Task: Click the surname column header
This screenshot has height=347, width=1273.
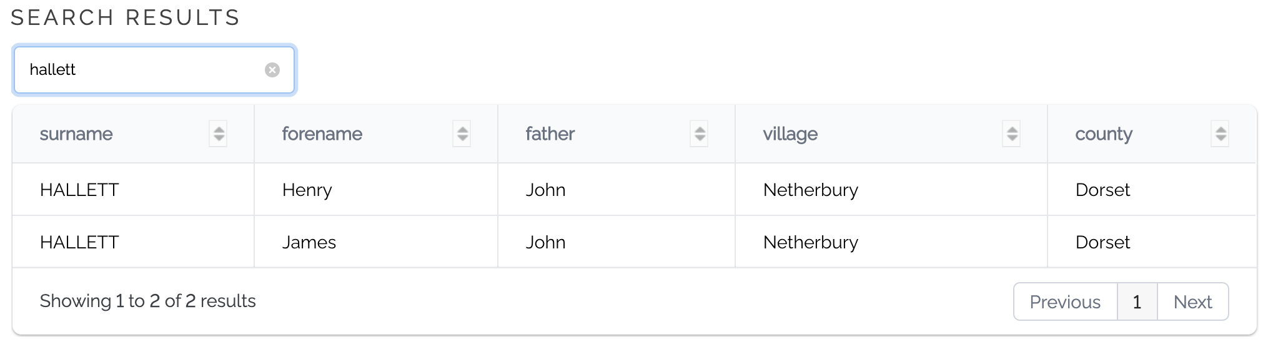Action: 133,134
